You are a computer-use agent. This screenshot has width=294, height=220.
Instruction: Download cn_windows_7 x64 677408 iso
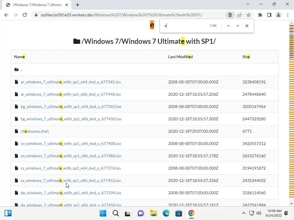click(x=71, y=144)
